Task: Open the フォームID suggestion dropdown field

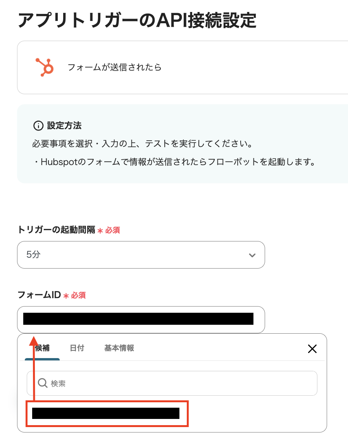Action: coord(141,319)
